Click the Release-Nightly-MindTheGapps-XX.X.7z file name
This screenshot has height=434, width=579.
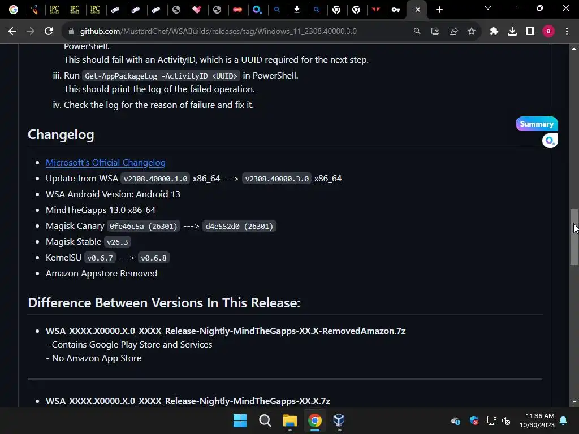pyautogui.click(x=188, y=401)
